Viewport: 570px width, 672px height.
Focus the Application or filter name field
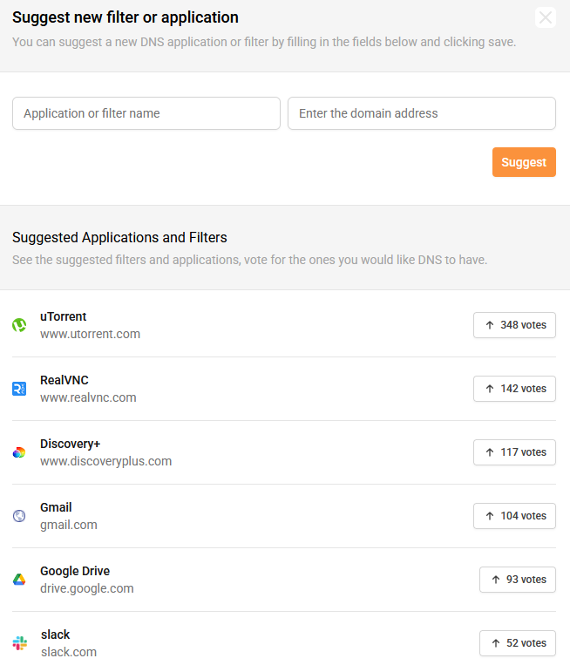tap(146, 113)
